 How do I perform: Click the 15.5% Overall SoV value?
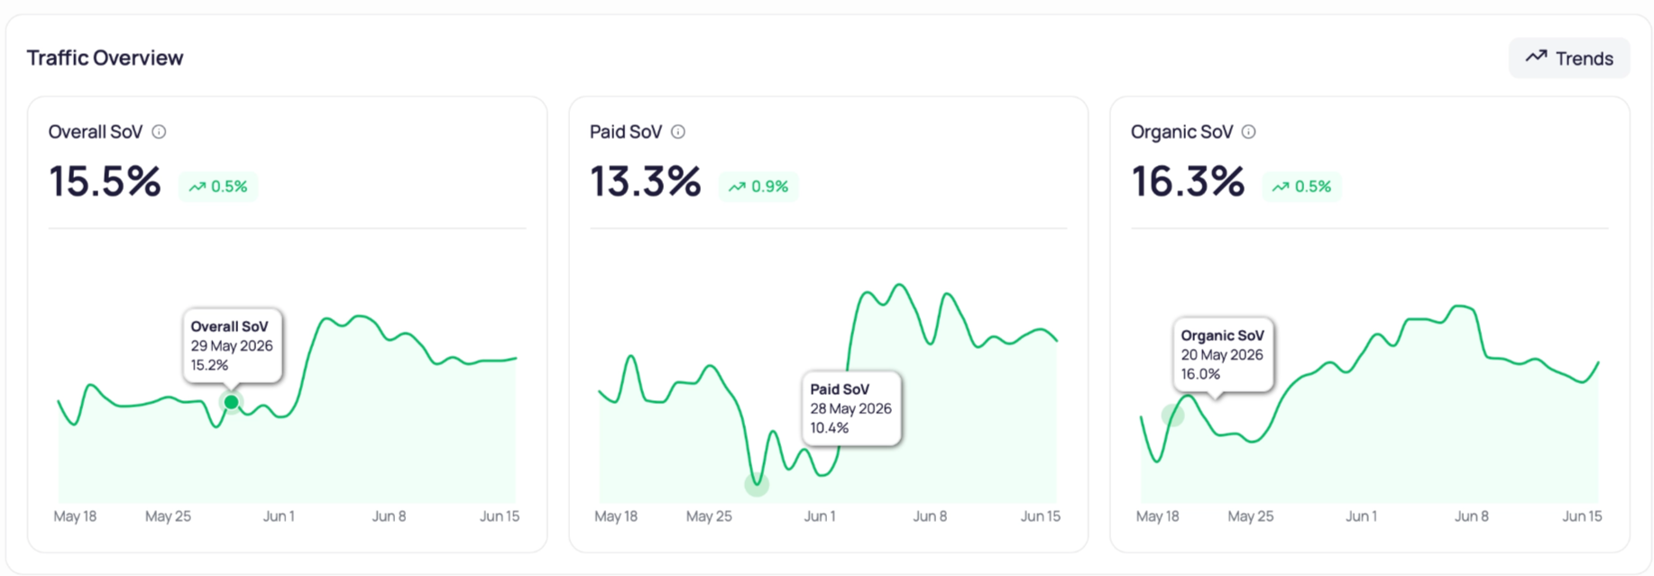point(105,182)
